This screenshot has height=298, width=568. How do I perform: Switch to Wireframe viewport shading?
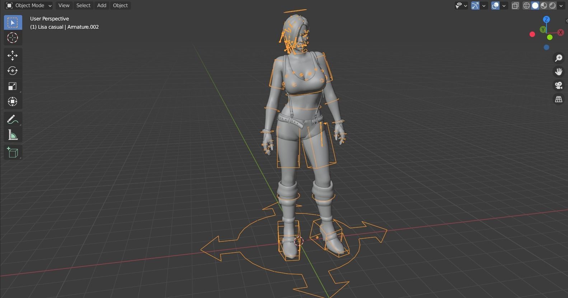[x=526, y=5]
